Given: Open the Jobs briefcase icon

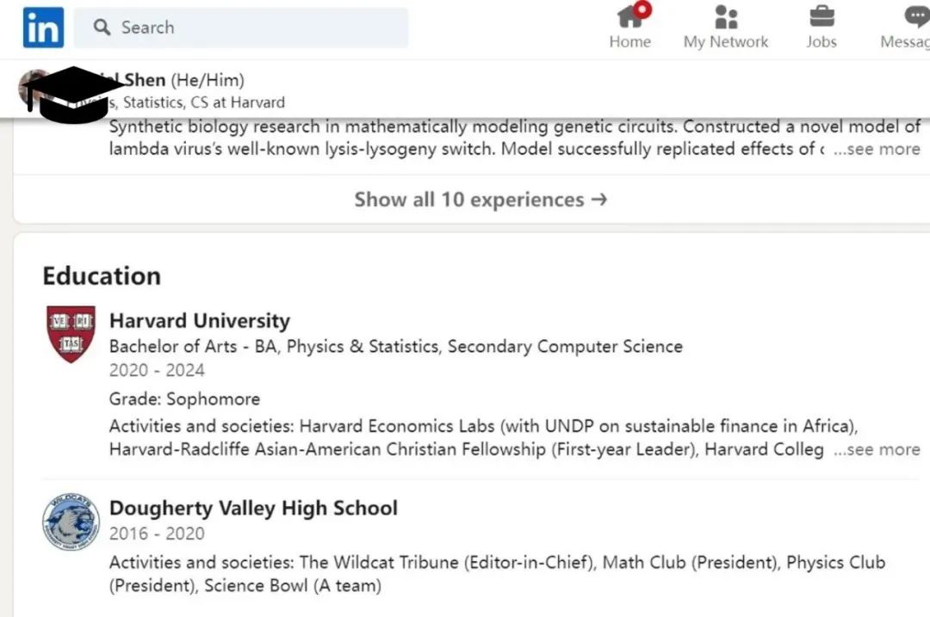Looking at the screenshot, I should point(821,16).
